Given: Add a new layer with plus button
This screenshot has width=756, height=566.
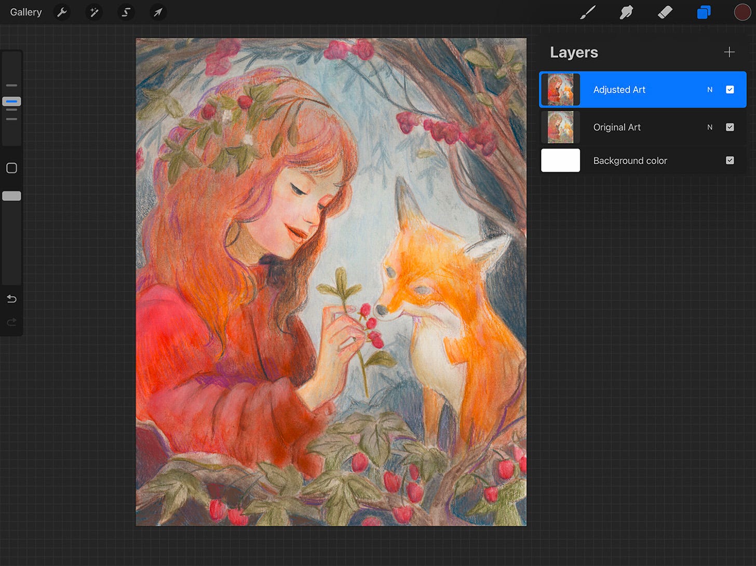Looking at the screenshot, I should [730, 52].
